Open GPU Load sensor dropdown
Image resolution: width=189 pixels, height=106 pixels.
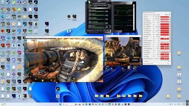[x=154, y=39]
